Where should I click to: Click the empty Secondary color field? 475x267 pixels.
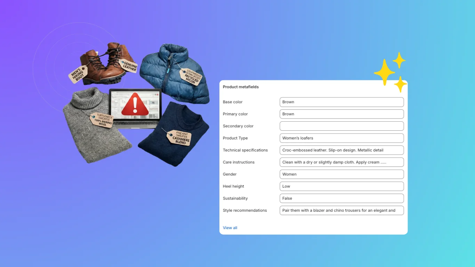click(341, 126)
